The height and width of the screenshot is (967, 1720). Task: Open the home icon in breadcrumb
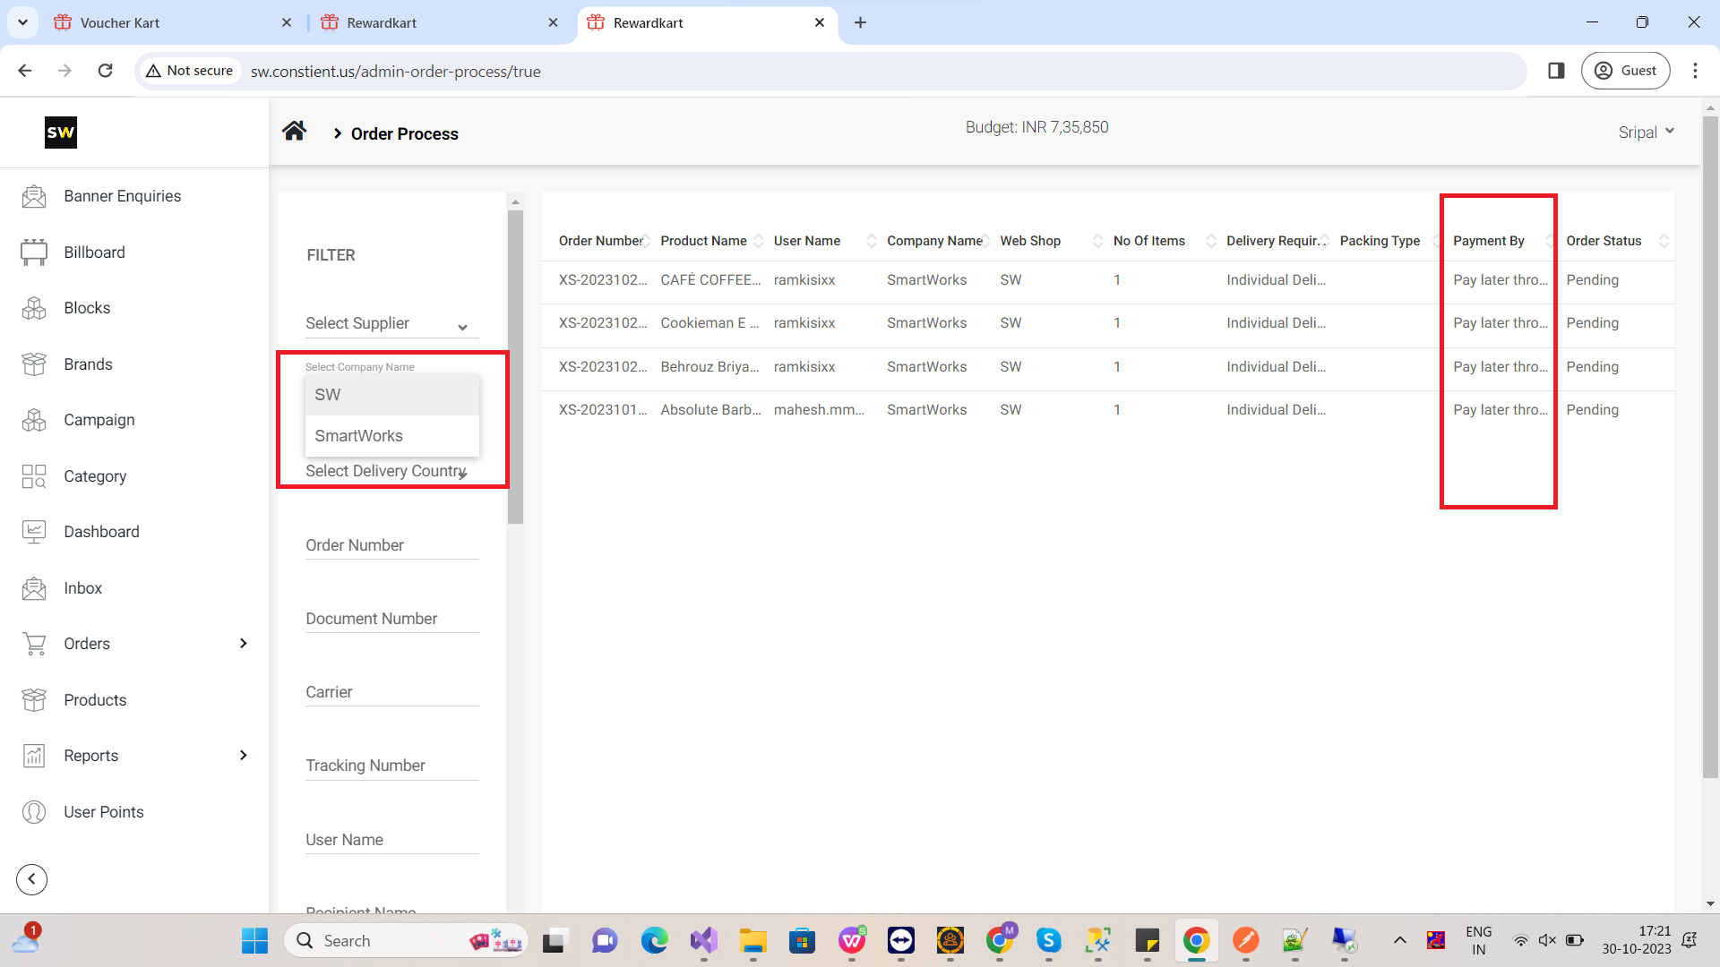[x=294, y=132]
